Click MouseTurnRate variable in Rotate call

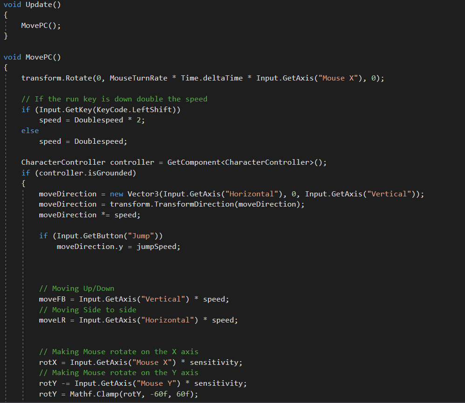tap(138, 78)
